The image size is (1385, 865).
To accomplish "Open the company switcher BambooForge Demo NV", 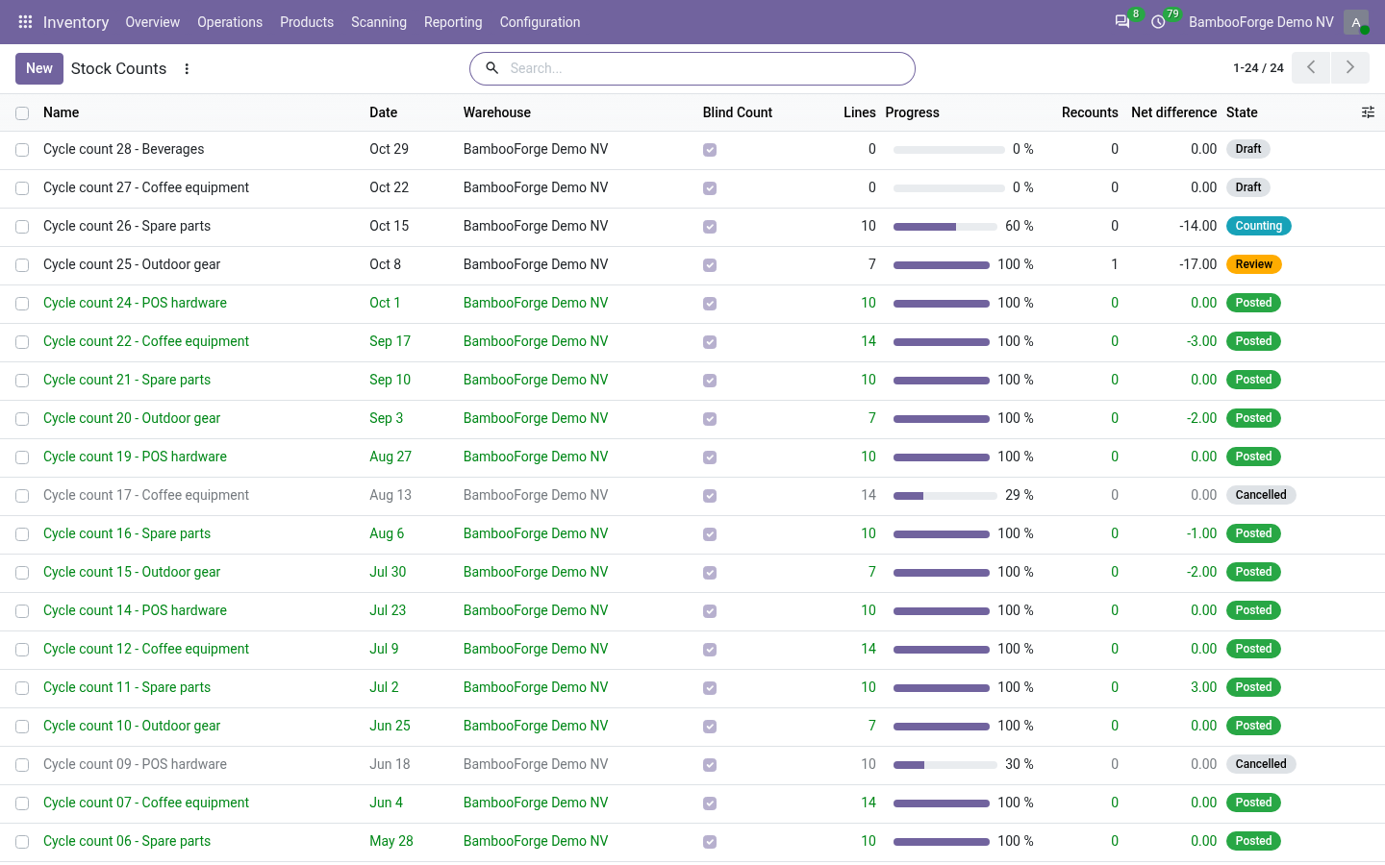I will (x=1261, y=21).
